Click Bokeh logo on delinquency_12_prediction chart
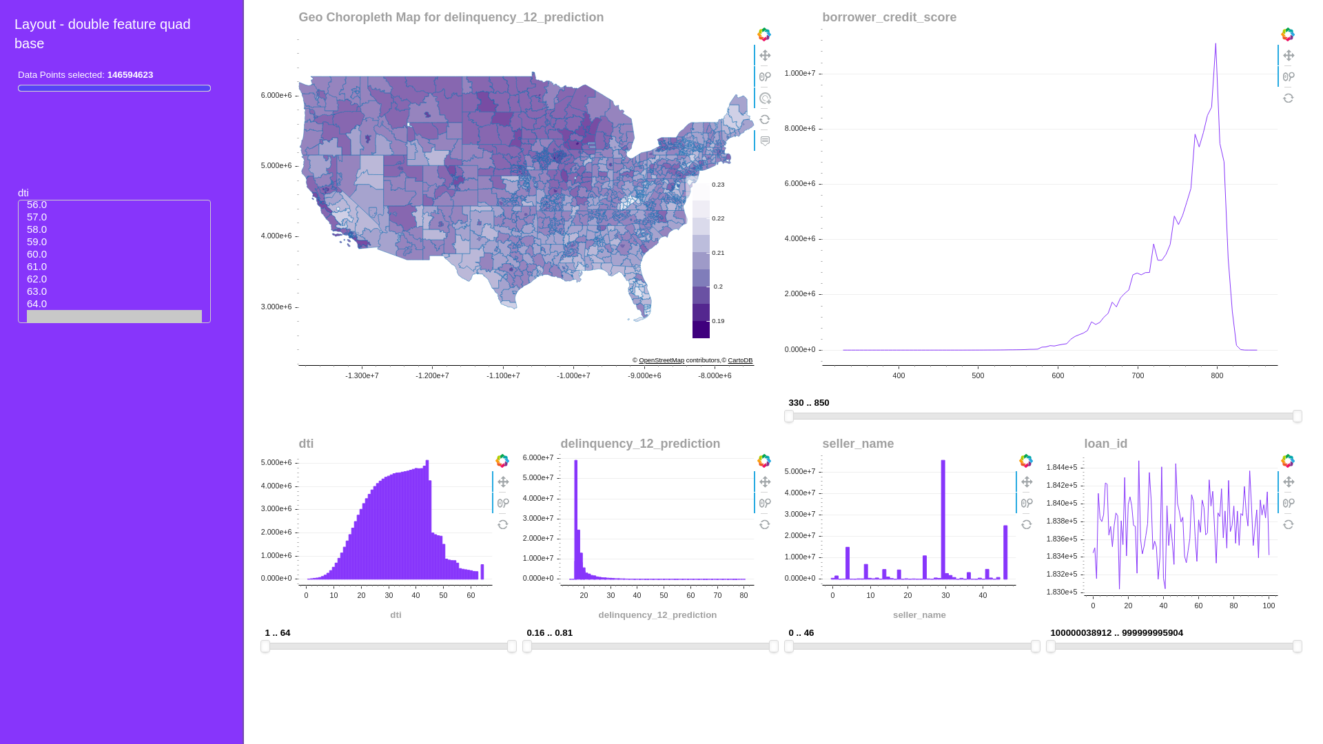The image size is (1323, 744). pyautogui.click(x=764, y=461)
